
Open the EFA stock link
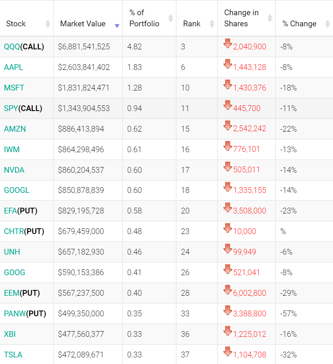[x=10, y=211]
